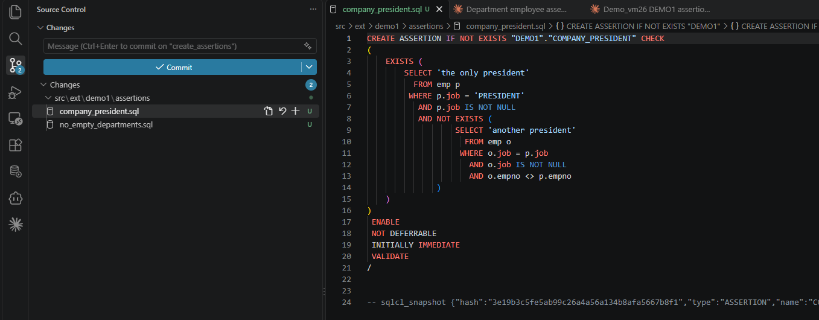Click line number 8 in gutter
This screenshot has height=320, width=819.
pyautogui.click(x=348, y=119)
